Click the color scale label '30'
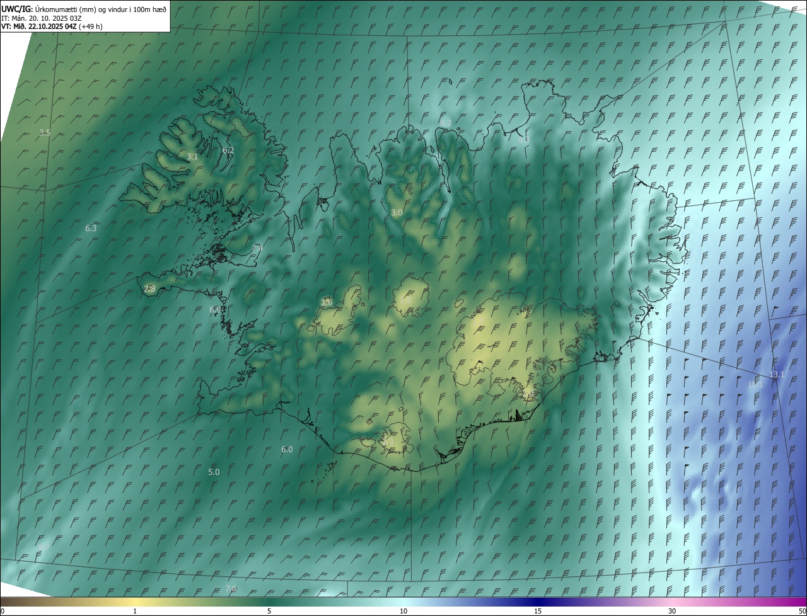This screenshot has height=616, width=807. point(672,611)
